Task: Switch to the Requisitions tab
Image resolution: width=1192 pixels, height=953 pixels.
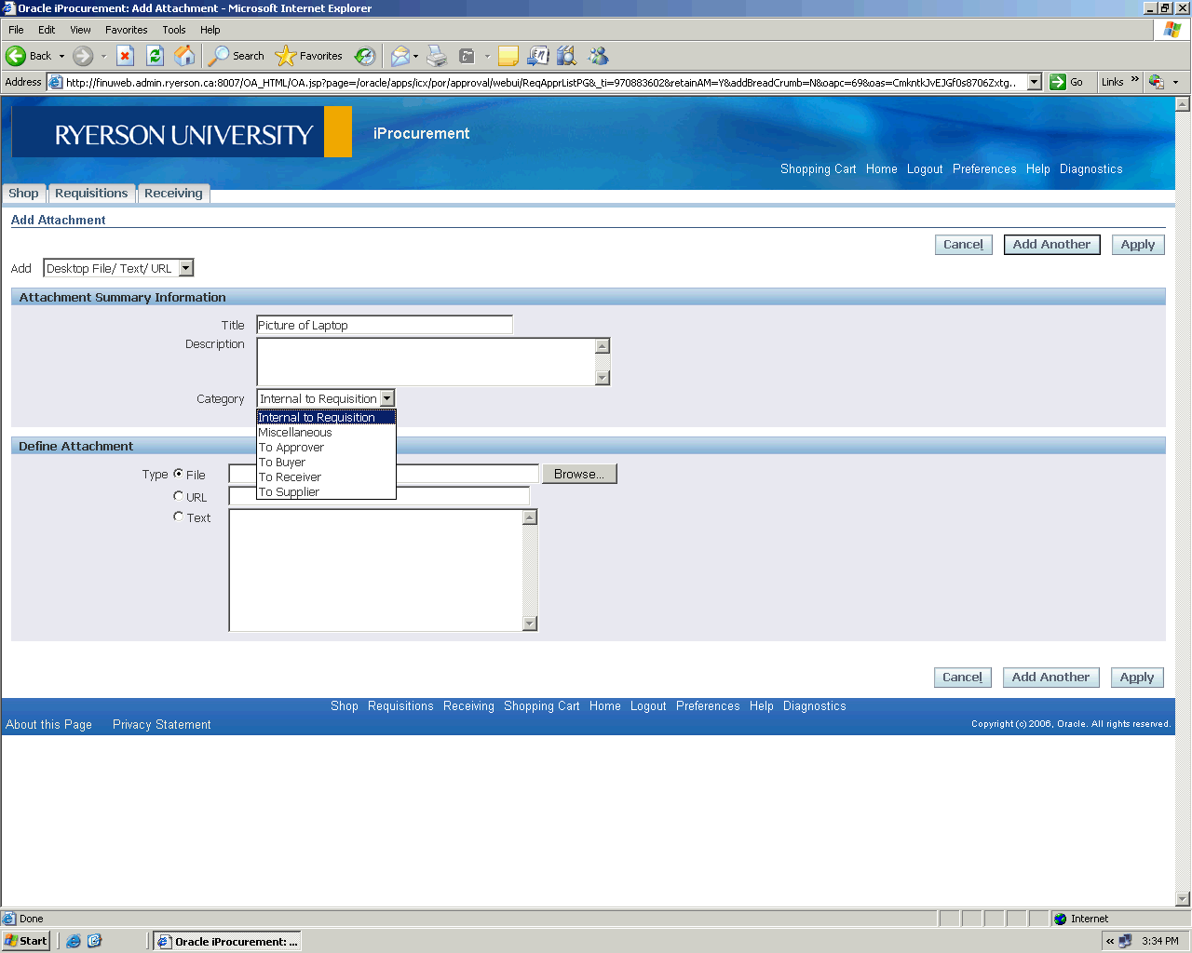Action: pyautogui.click(x=91, y=194)
